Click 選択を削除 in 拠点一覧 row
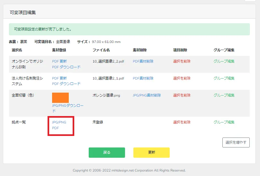 [182, 122]
